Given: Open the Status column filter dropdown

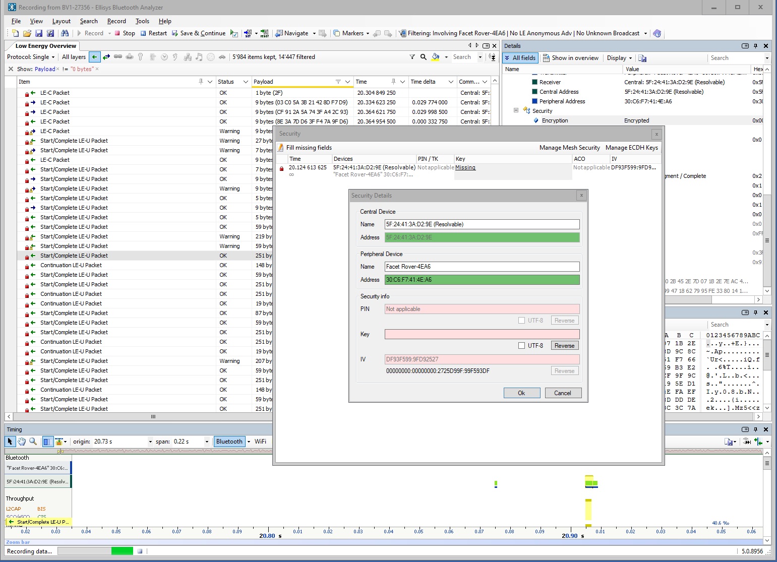Looking at the screenshot, I should (x=246, y=82).
